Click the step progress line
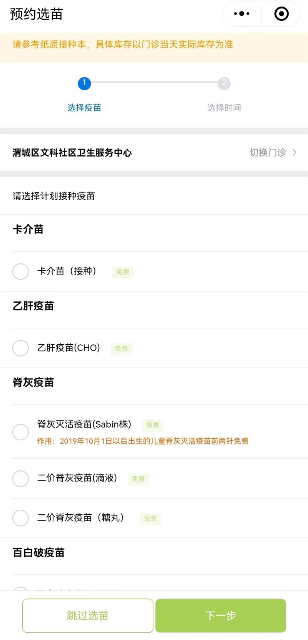This screenshot has width=308, height=640. click(154, 83)
